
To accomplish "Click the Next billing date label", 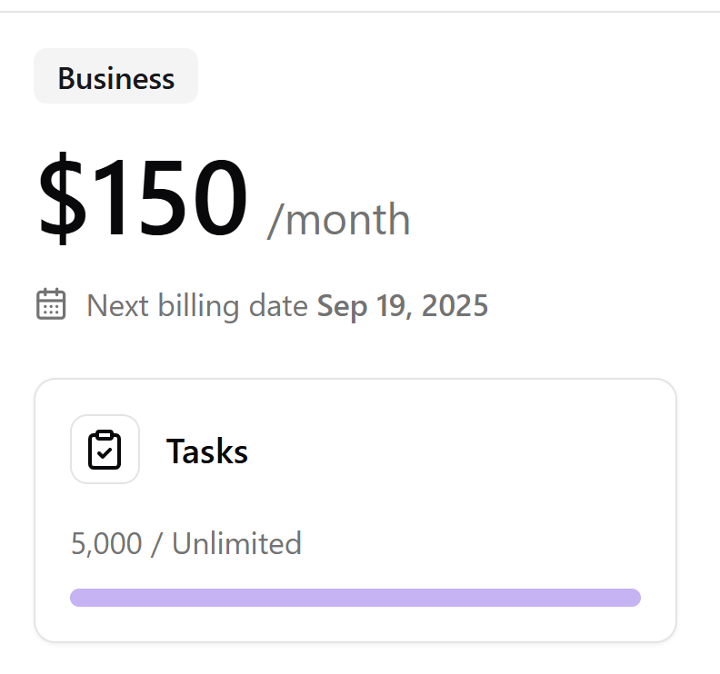I will click(197, 306).
